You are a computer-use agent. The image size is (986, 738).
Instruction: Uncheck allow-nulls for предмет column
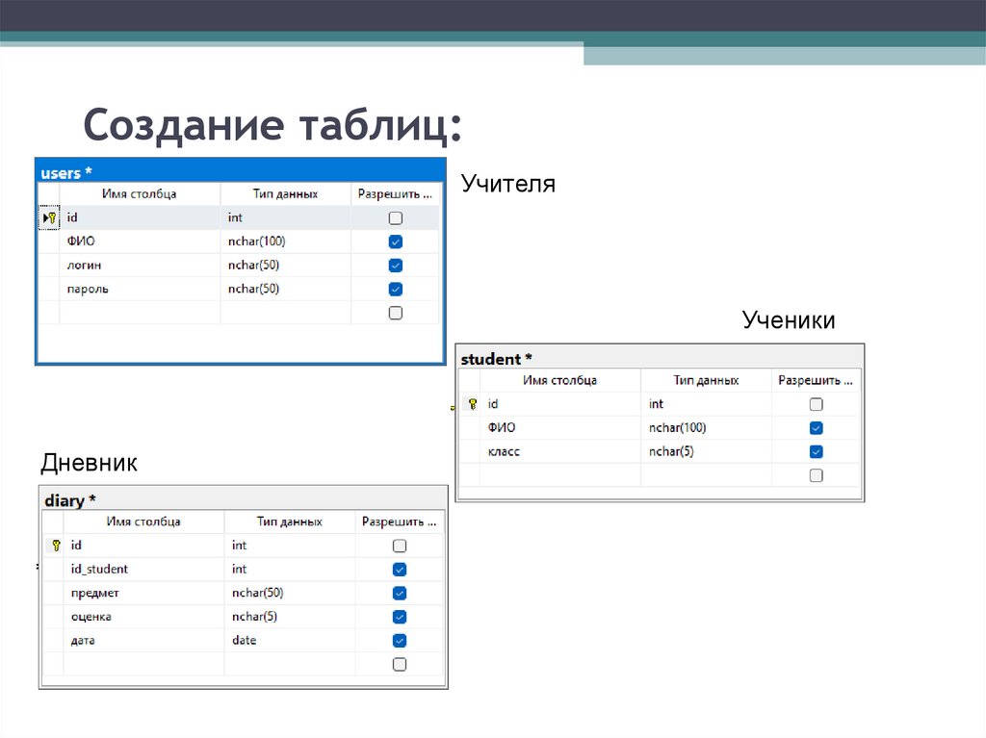(400, 593)
